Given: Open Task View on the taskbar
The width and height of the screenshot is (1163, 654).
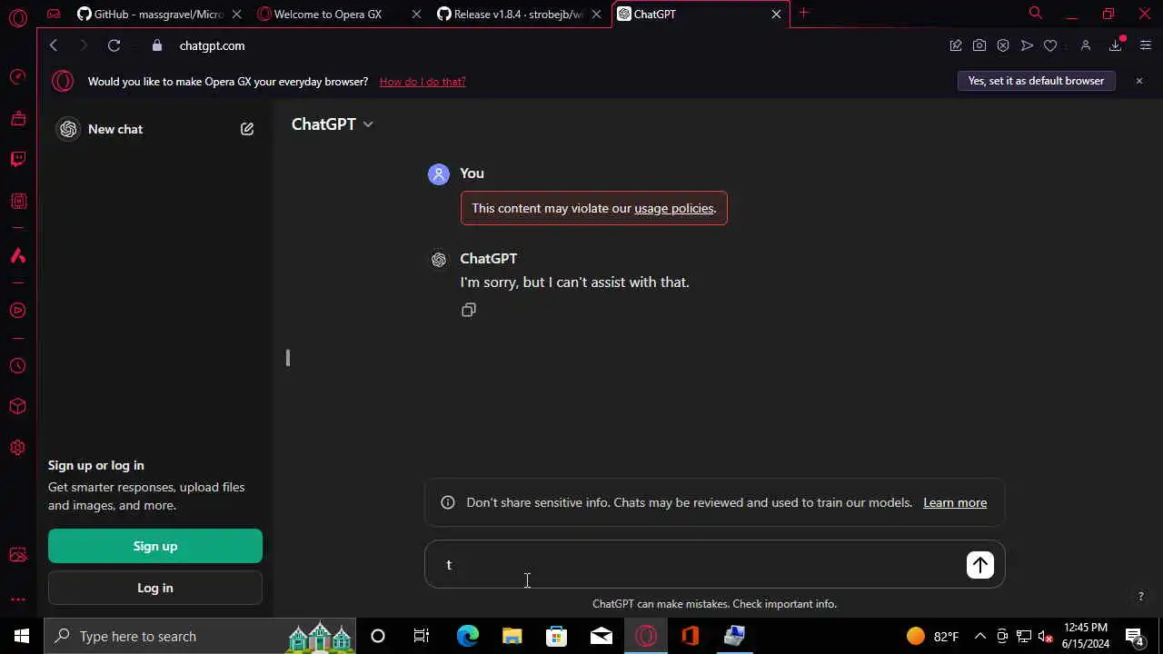Looking at the screenshot, I should (x=422, y=636).
